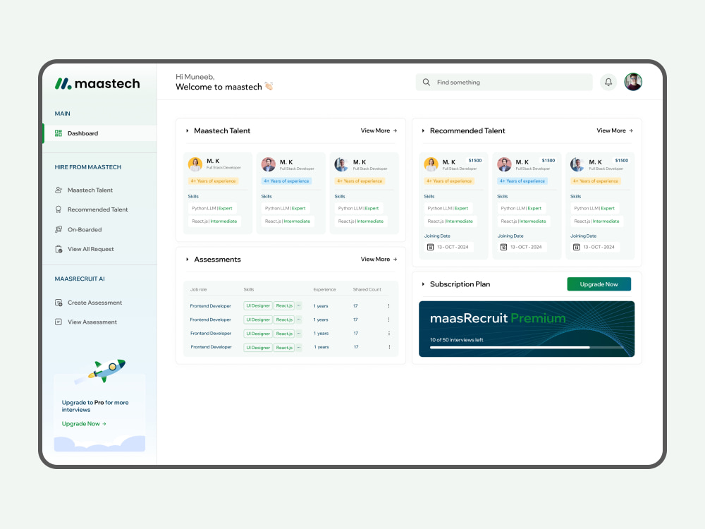Screen dimensions: 705x529
Task: Collapse the Maastech Talent section triangle
Action: point(187,131)
